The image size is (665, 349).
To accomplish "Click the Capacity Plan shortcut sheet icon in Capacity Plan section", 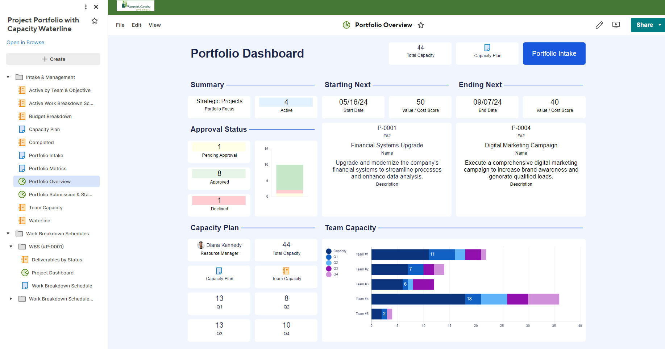I will (x=219, y=271).
